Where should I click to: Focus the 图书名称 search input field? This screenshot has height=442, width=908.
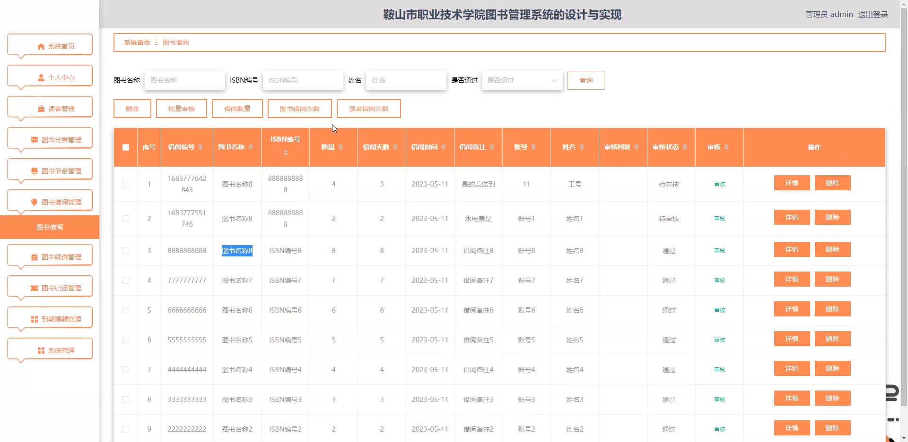[x=184, y=80]
